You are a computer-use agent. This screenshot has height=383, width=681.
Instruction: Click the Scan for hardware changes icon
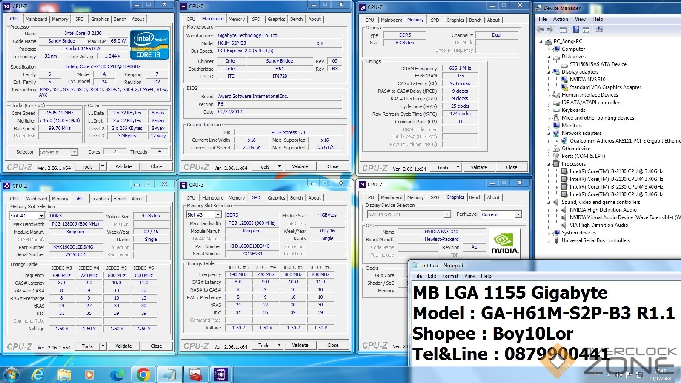tap(599, 29)
